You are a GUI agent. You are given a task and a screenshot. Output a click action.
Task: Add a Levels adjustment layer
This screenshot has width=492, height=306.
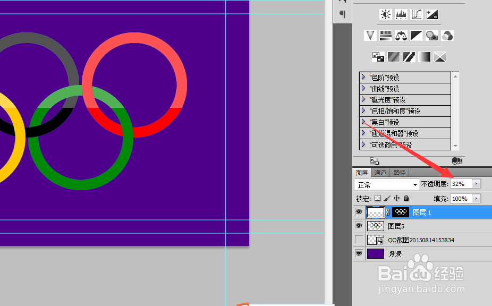click(401, 14)
